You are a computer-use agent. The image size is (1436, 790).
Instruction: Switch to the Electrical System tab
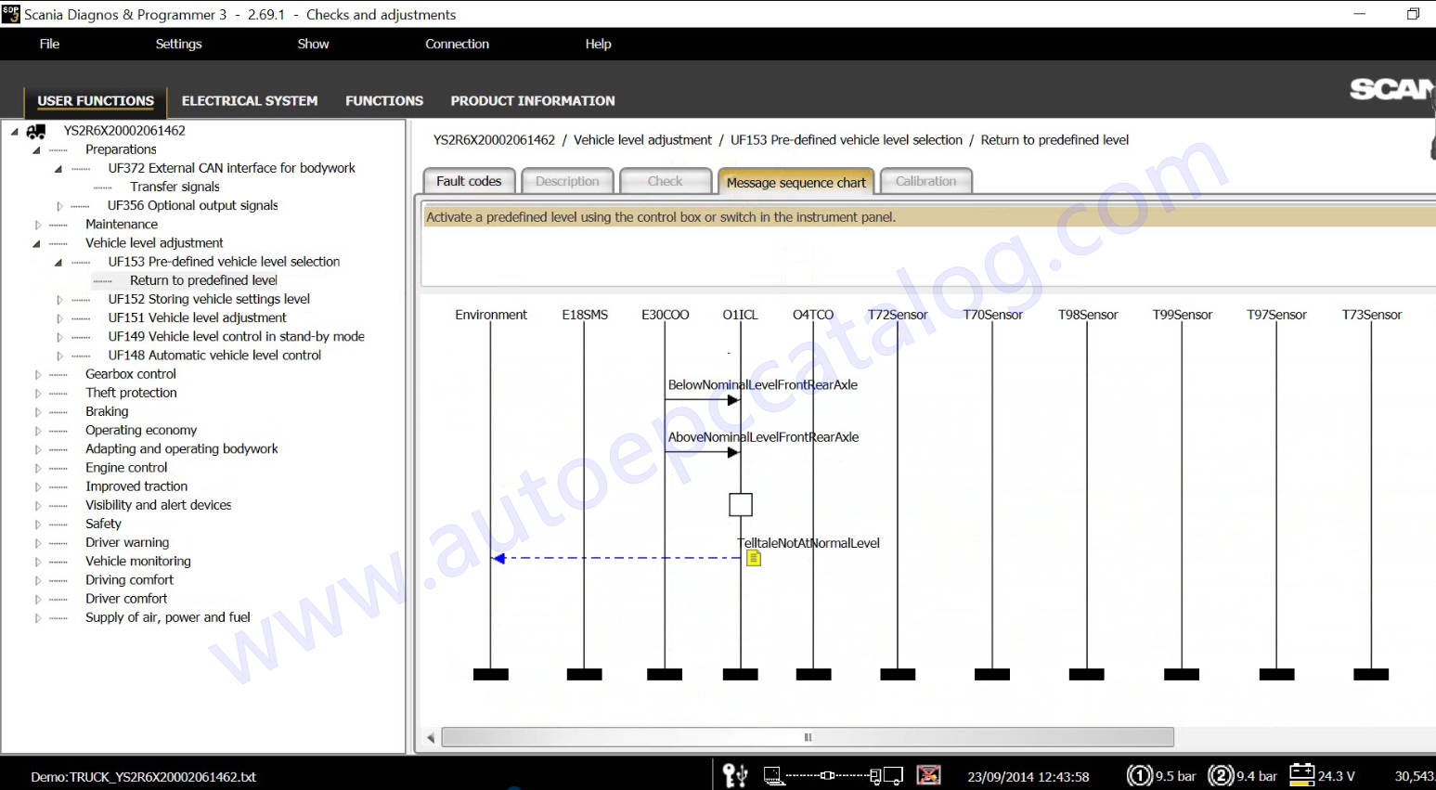(x=249, y=100)
